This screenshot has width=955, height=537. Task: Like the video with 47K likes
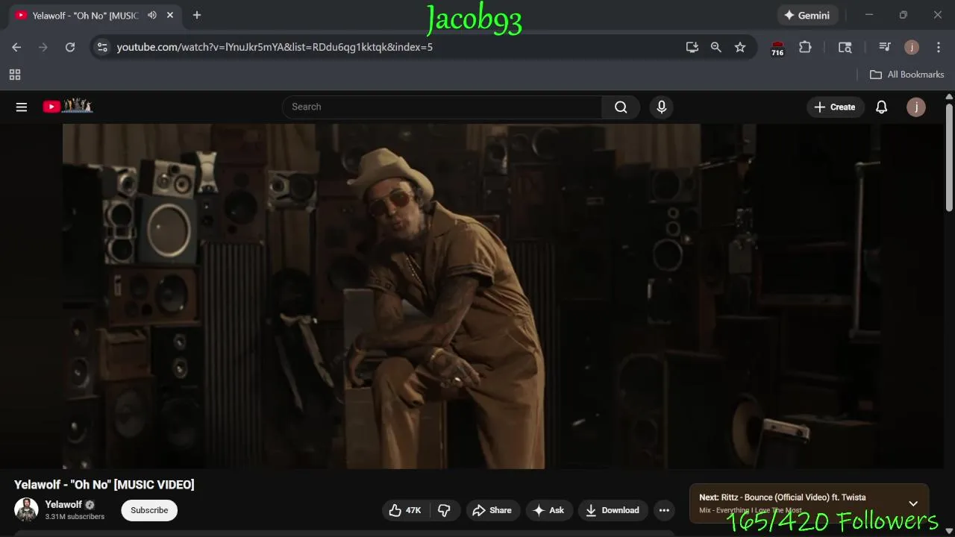[405, 510]
